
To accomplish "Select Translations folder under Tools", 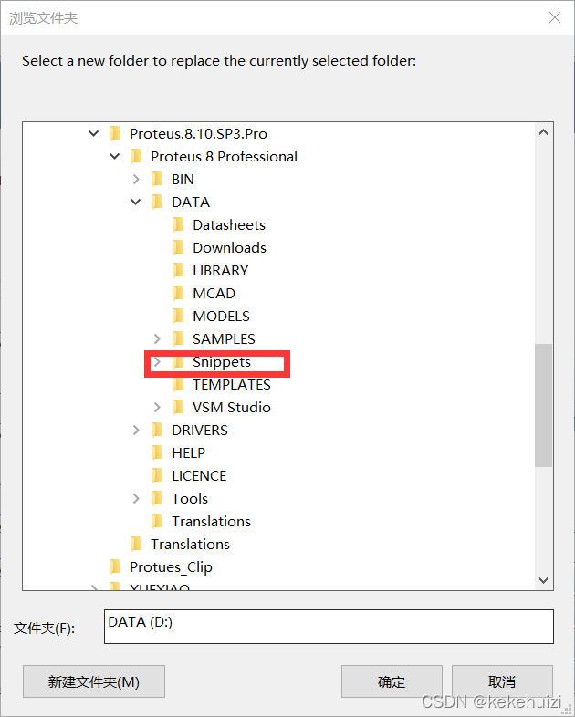I will [212, 521].
